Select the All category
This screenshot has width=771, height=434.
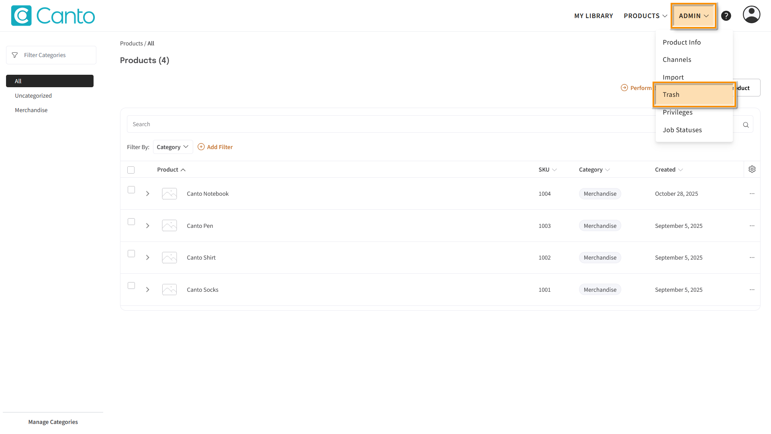click(50, 81)
